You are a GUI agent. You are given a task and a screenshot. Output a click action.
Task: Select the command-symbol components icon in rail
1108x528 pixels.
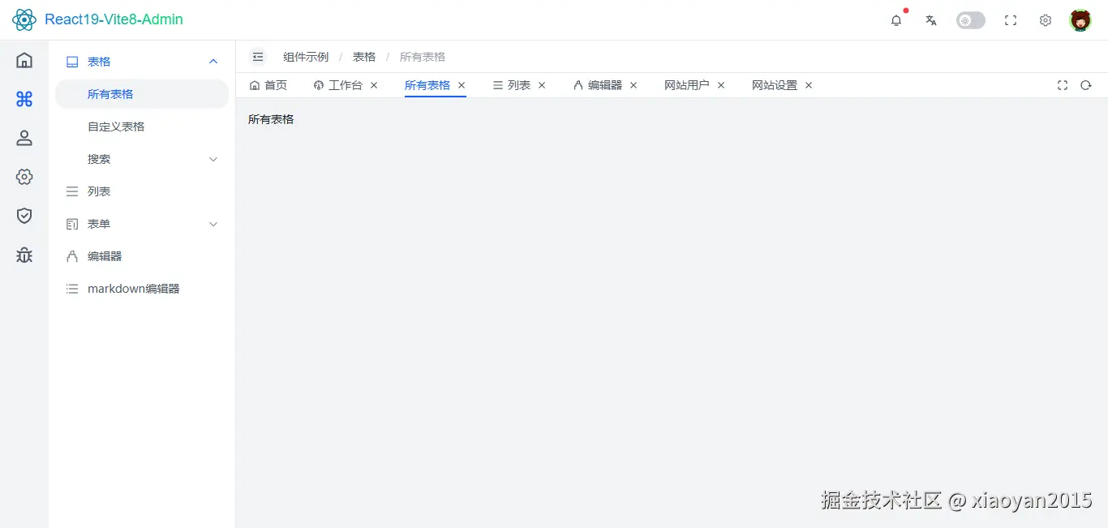(24, 99)
